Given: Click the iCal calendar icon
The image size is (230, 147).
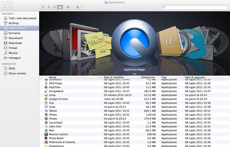Looking at the screenshot, I should pyautogui.click(x=46, y=103).
